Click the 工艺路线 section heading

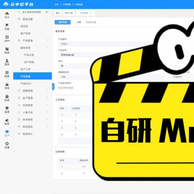click(x=60, y=100)
